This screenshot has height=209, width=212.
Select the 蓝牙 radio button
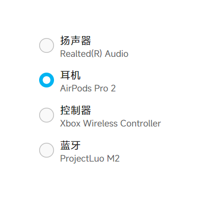click(47, 150)
